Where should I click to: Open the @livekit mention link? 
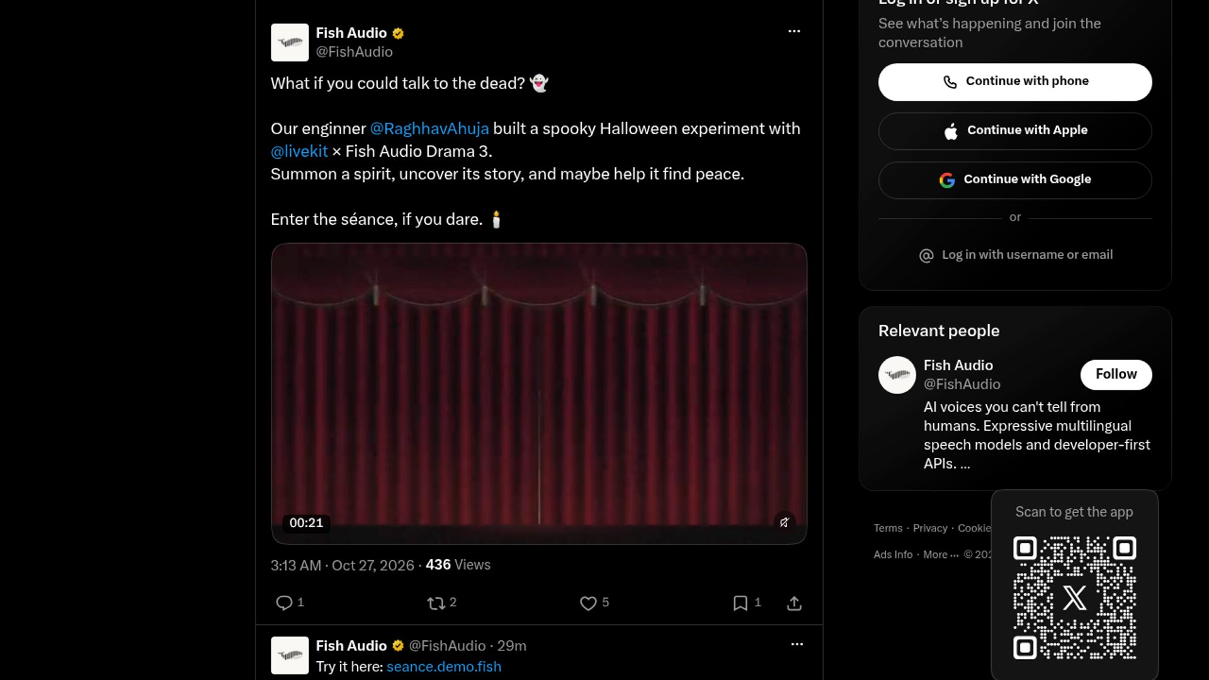coord(299,151)
